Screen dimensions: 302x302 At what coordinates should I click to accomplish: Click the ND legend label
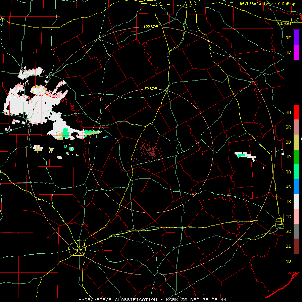click(288, 261)
